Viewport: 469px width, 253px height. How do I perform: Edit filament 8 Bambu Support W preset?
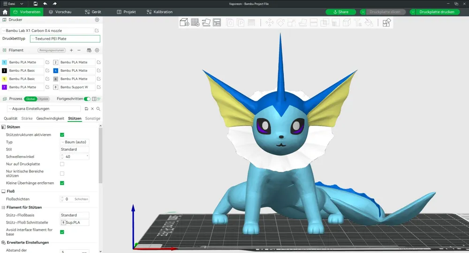[x=98, y=87]
